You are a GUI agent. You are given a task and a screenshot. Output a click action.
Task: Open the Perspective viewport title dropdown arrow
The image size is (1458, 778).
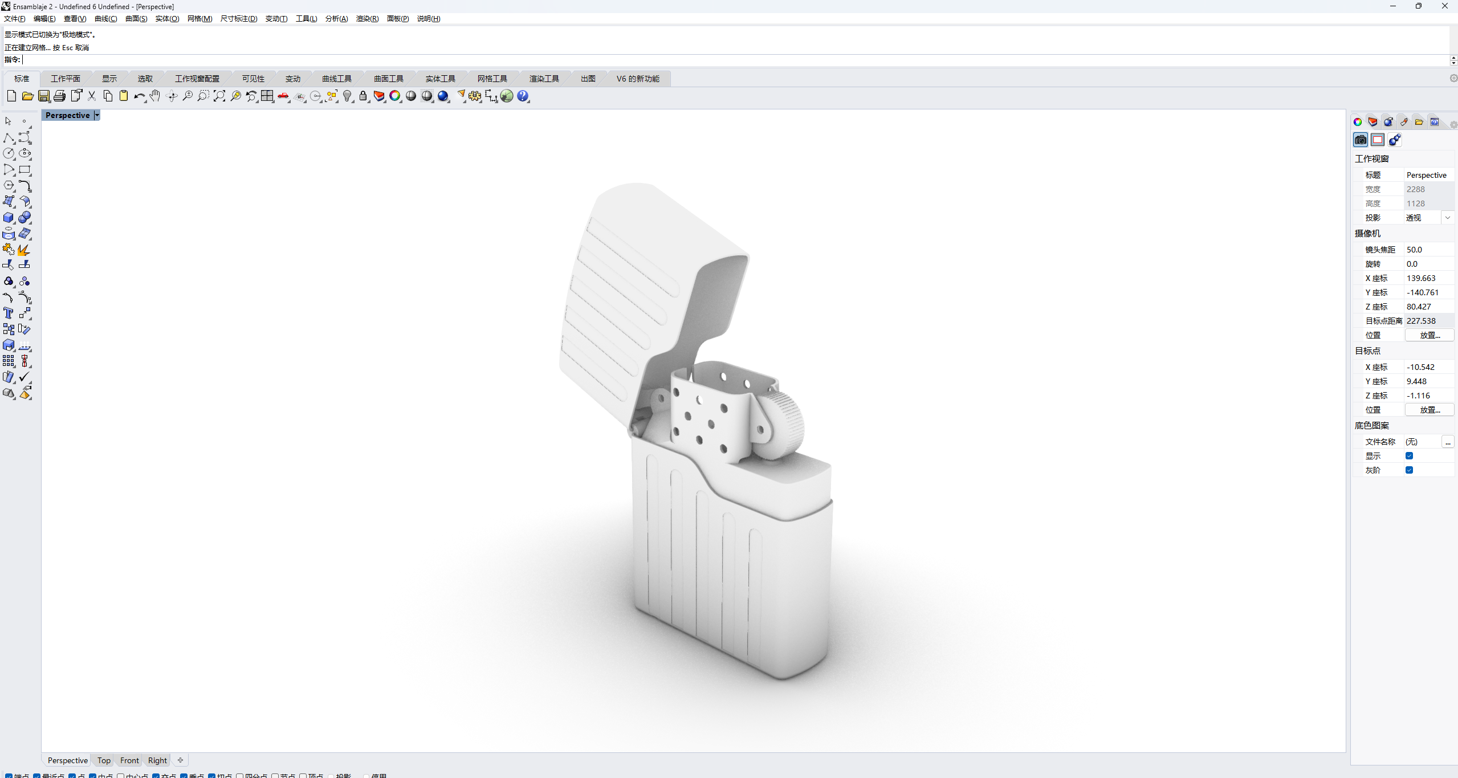[x=97, y=115]
